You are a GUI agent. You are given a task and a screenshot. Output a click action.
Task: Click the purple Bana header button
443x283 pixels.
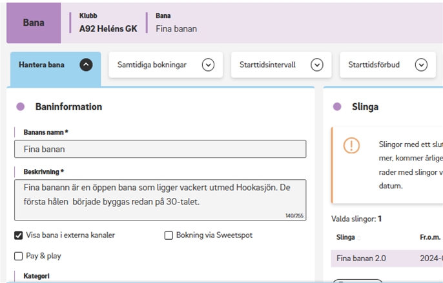pyautogui.click(x=34, y=23)
